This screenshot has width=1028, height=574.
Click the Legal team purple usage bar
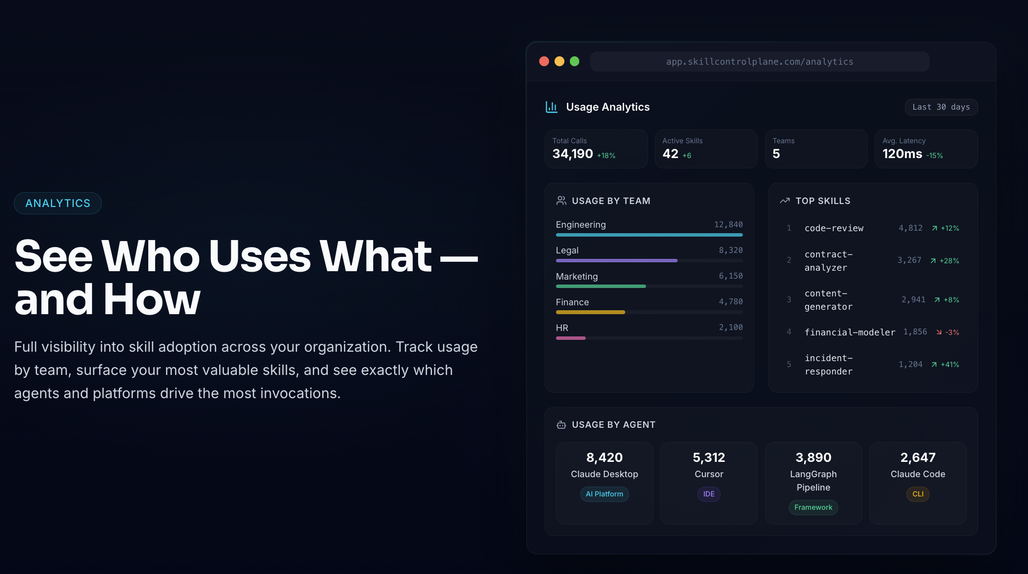pos(616,261)
